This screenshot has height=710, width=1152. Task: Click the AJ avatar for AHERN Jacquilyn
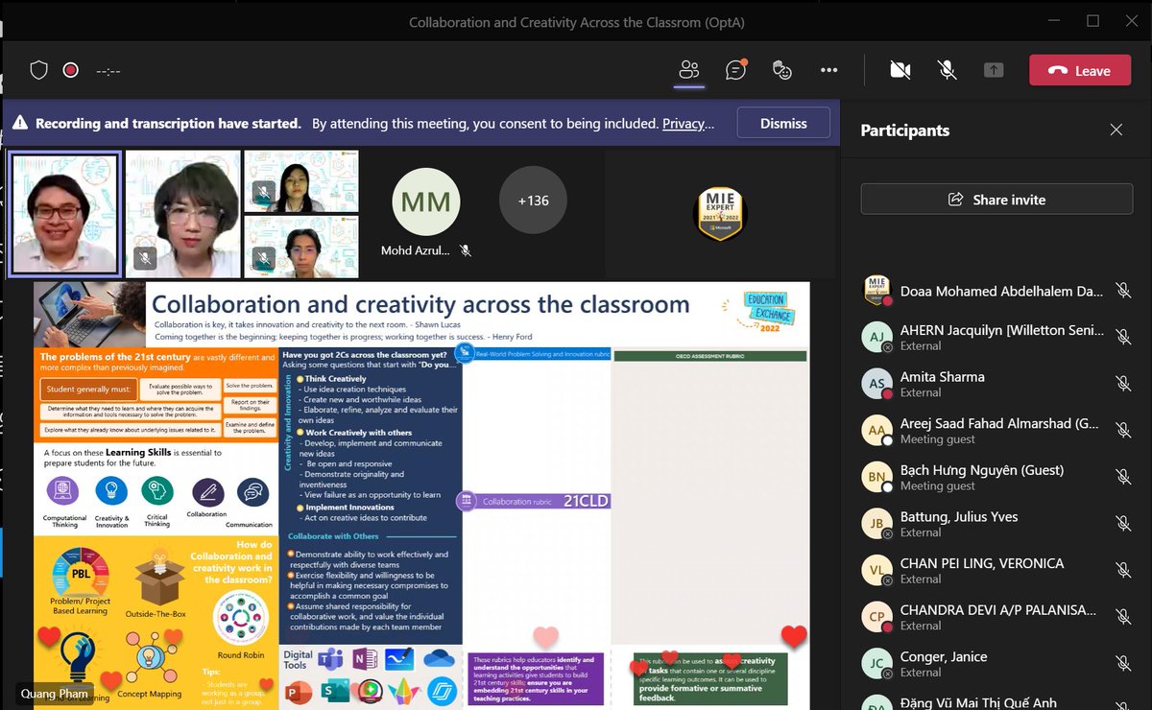point(877,337)
